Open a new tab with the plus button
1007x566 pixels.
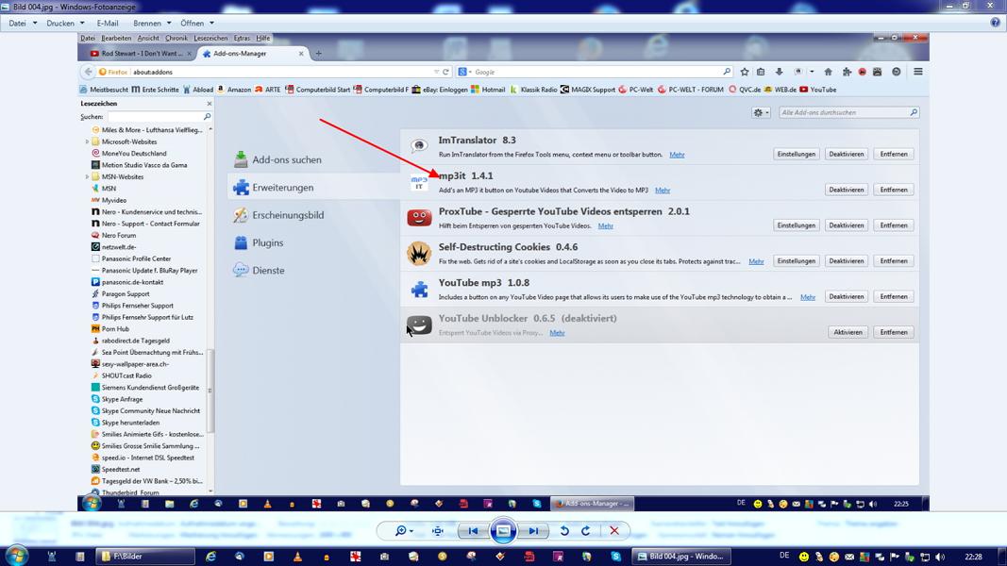(x=319, y=53)
